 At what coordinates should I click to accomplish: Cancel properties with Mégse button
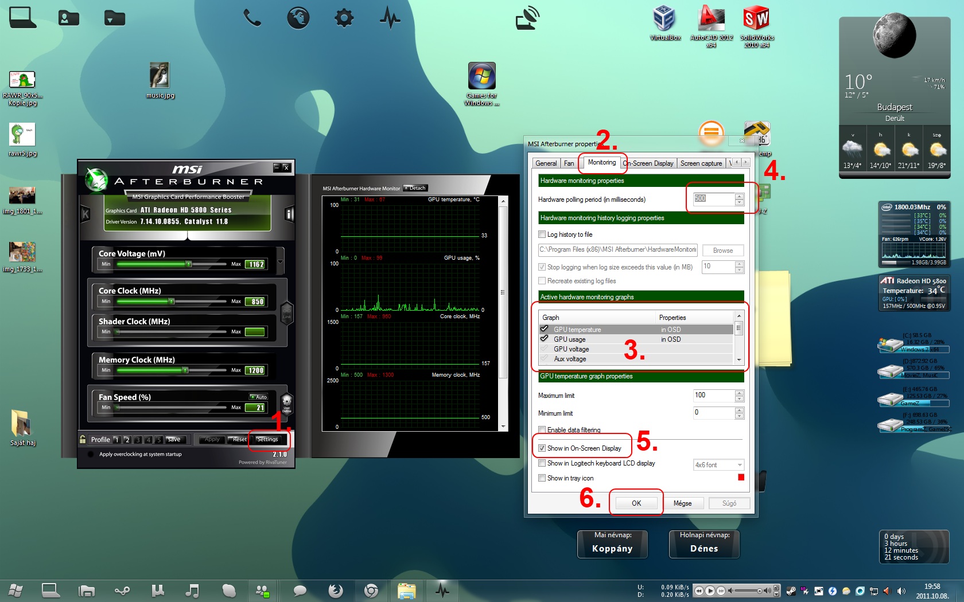pyautogui.click(x=682, y=503)
